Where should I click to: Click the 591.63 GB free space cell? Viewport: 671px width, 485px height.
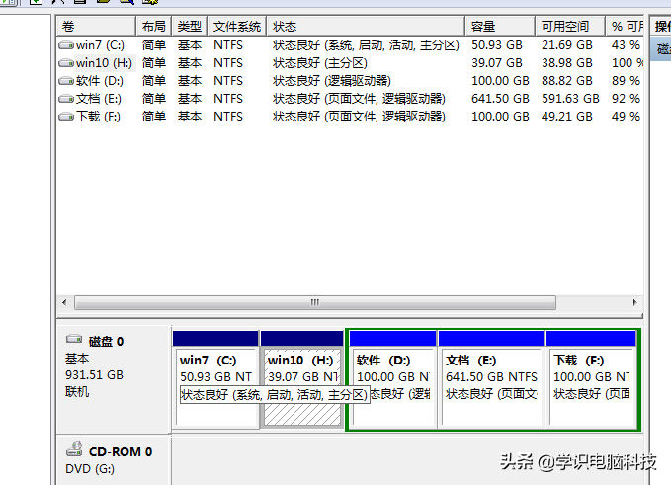click(x=570, y=99)
